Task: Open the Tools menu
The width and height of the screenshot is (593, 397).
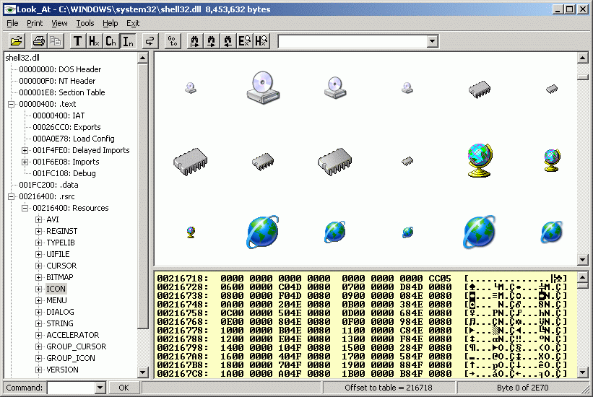Action: pyautogui.click(x=85, y=23)
